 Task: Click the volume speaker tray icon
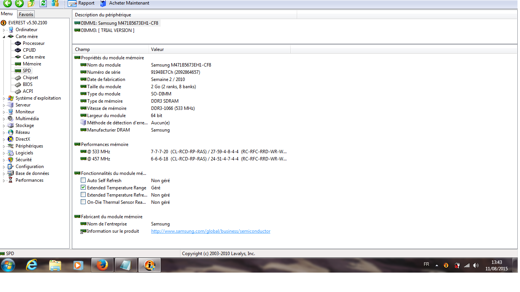click(476, 265)
